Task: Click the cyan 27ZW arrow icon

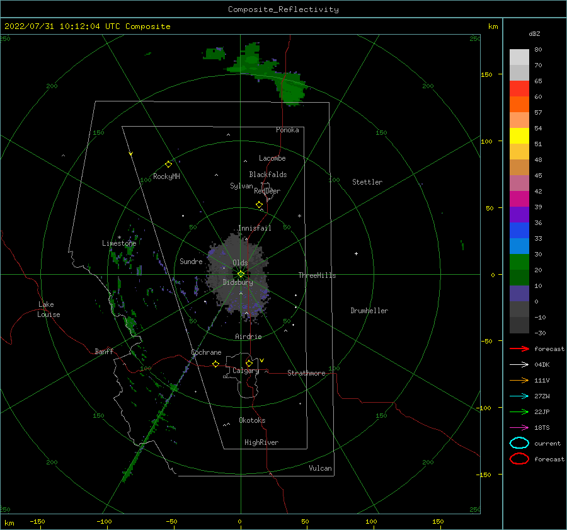Action: [x=519, y=396]
